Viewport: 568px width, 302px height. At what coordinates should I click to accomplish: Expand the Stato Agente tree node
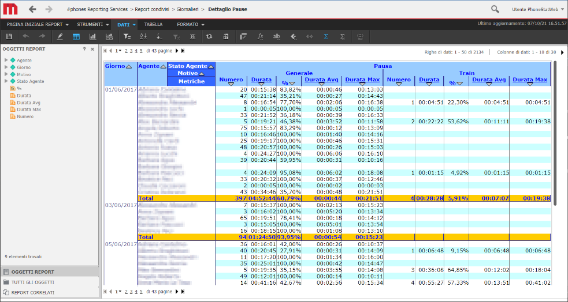click(6, 81)
